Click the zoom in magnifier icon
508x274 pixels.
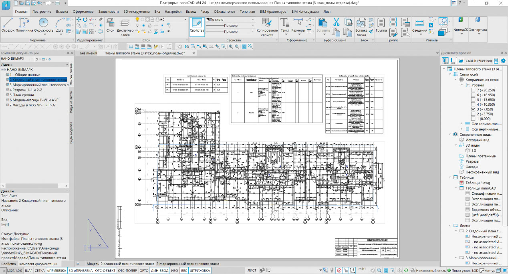pyautogui.click(x=231, y=46)
